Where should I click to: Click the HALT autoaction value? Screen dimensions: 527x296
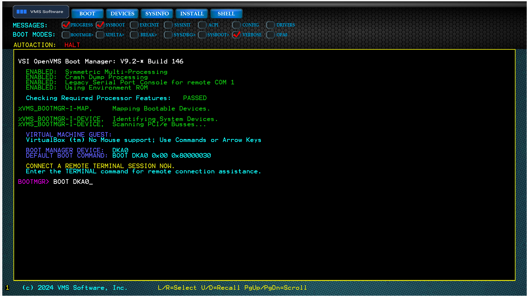[72, 45]
